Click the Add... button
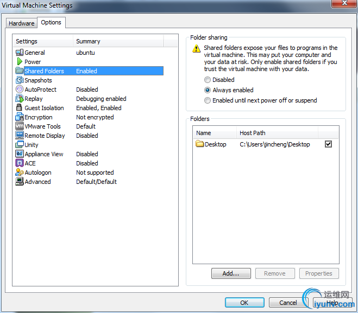The image size is (358, 313). [x=231, y=273]
